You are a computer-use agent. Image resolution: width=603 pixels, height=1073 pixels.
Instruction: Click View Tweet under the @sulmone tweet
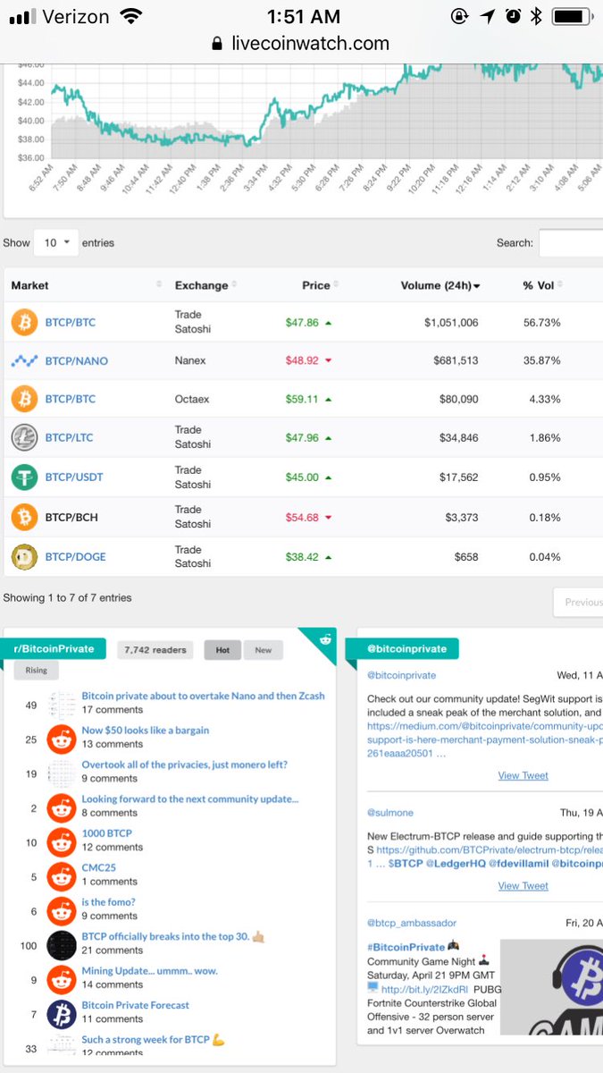click(x=523, y=885)
